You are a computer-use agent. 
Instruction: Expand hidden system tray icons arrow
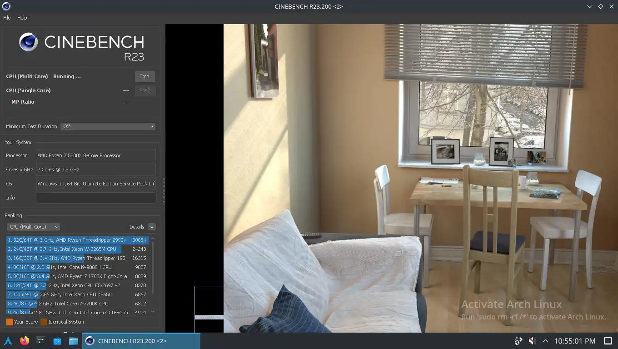point(545,341)
